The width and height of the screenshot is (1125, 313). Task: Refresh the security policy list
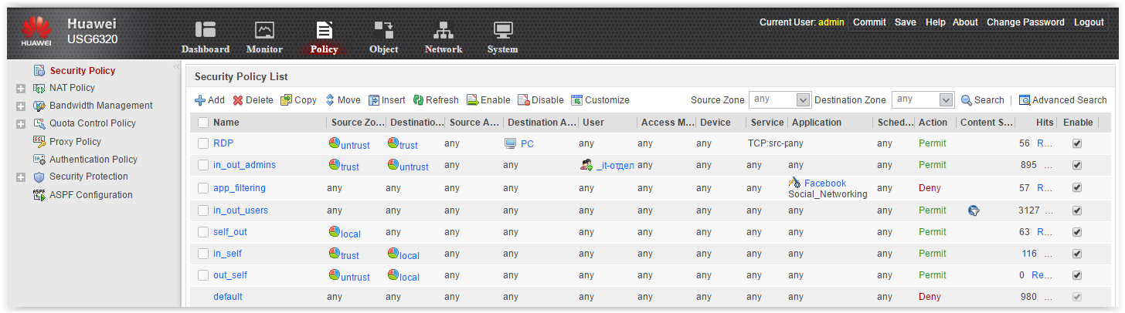click(x=436, y=100)
